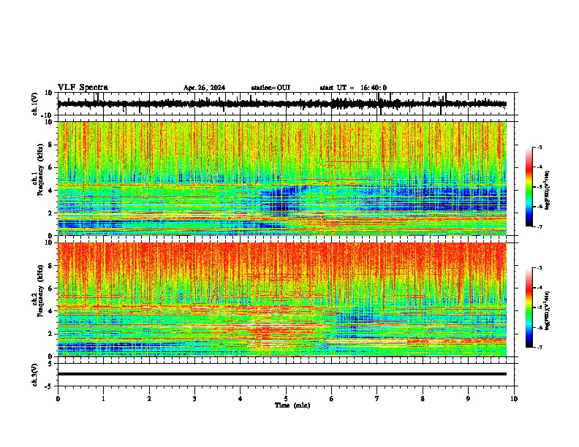Click the ch.3 axis "-5" tick label
Image resolution: width=579 pixels, height=447 pixels.
pyautogui.click(x=49, y=386)
